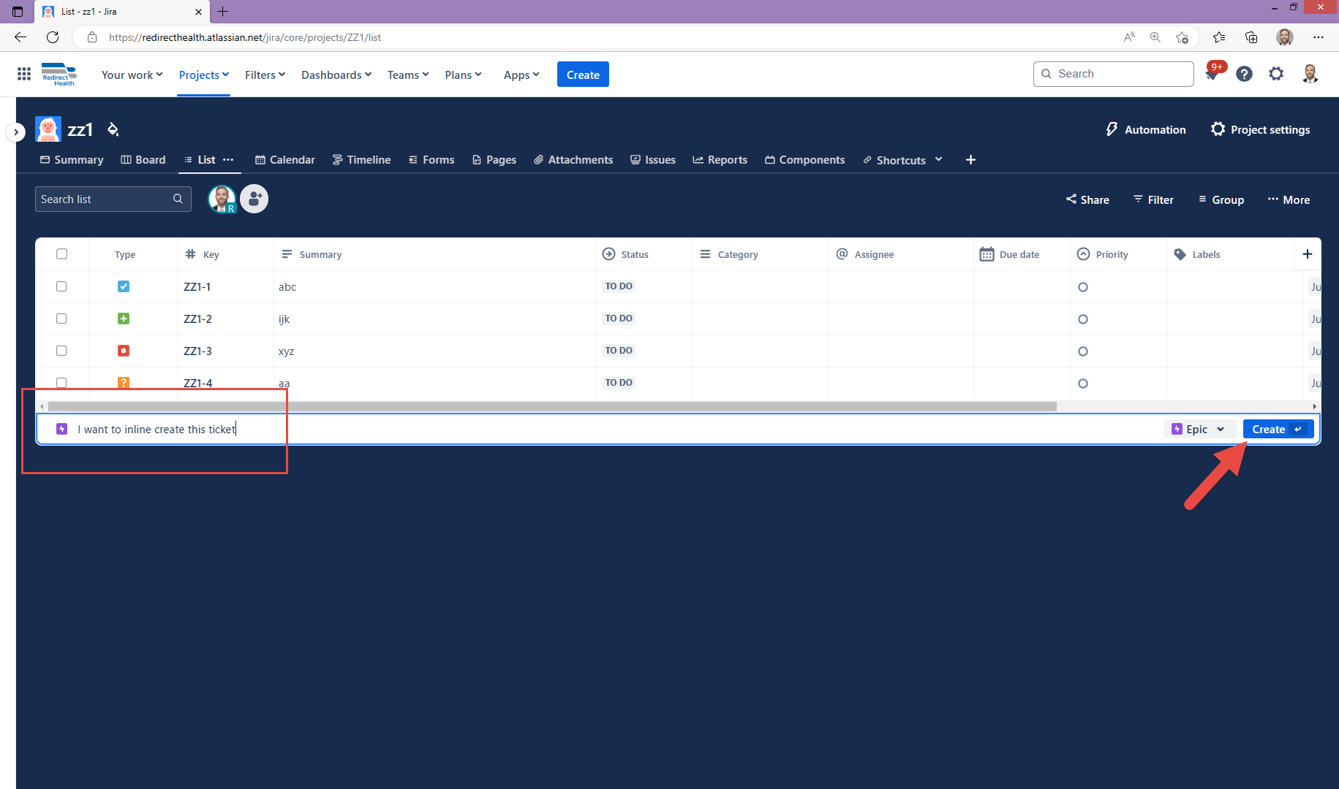Click the TO DO status of ZZ1-3
This screenshot has height=789, width=1339.
pyautogui.click(x=619, y=351)
